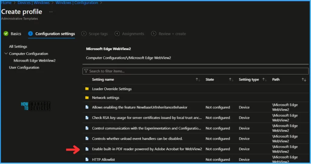
Task: Click document icon for NewBaseUrlInheritanceBehavior setting
Action: (87, 107)
